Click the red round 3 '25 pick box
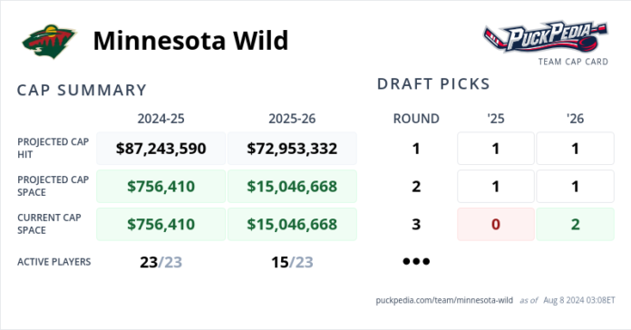 [496, 224]
